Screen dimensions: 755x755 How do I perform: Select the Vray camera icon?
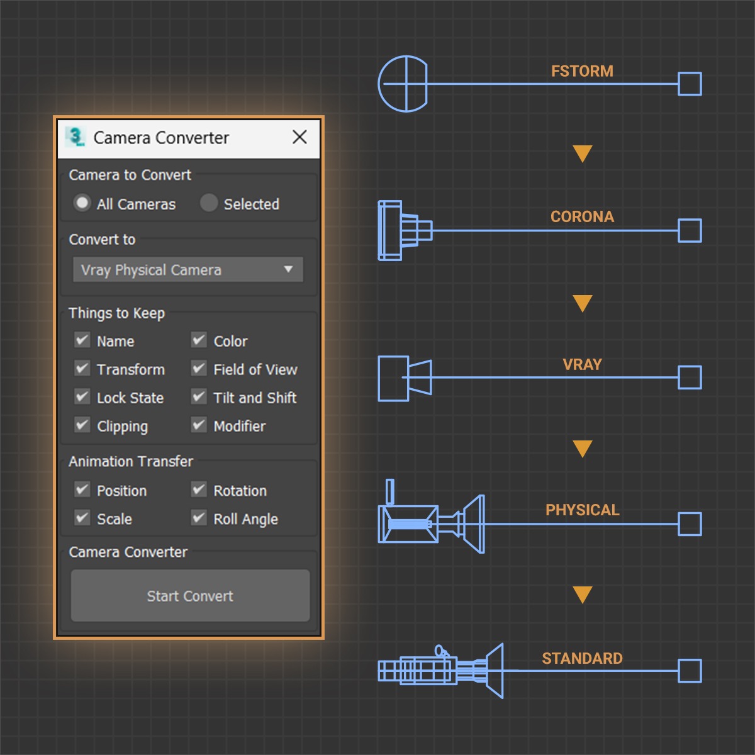tap(405, 378)
